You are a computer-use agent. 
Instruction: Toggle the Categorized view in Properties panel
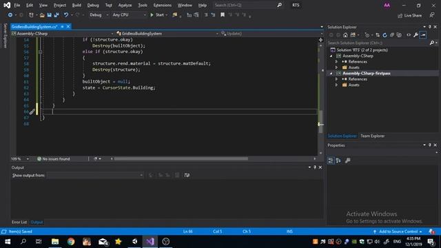point(331,161)
